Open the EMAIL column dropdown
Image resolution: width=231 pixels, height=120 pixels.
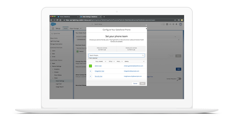coord(144,61)
